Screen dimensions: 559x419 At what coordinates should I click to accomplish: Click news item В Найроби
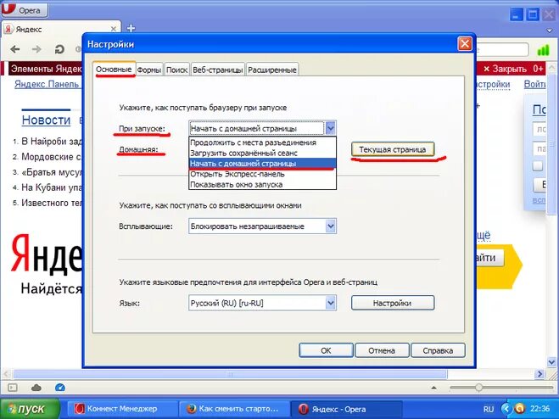click(x=52, y=141)
